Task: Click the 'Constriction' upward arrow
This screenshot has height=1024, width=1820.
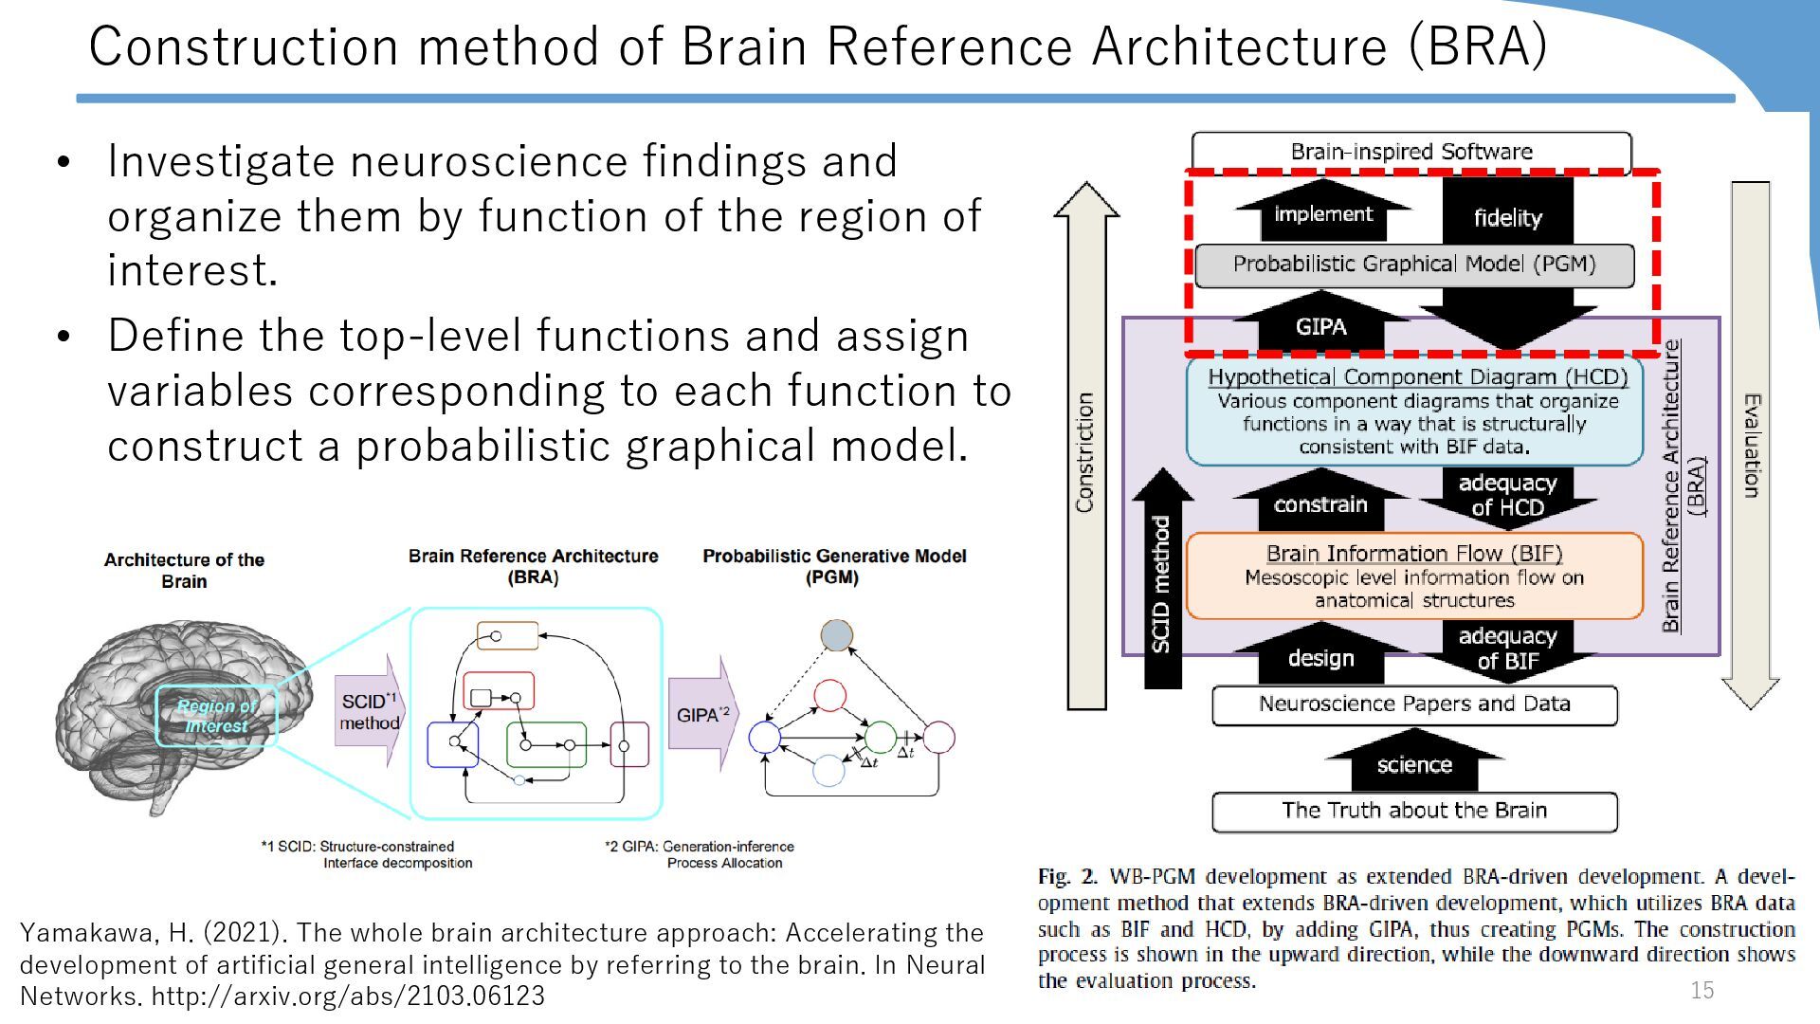Action: coord(1085,446)
